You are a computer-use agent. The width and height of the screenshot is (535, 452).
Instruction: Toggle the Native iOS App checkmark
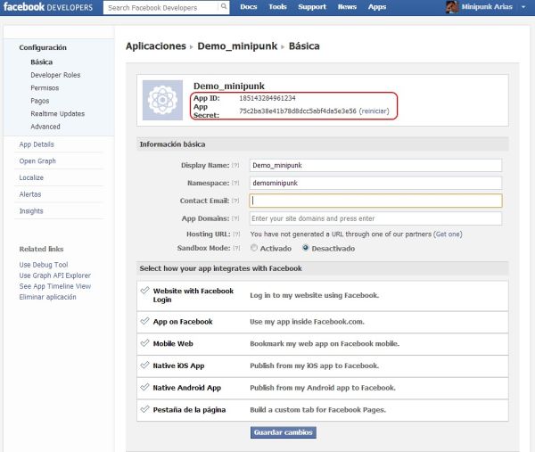click(145, 365)
